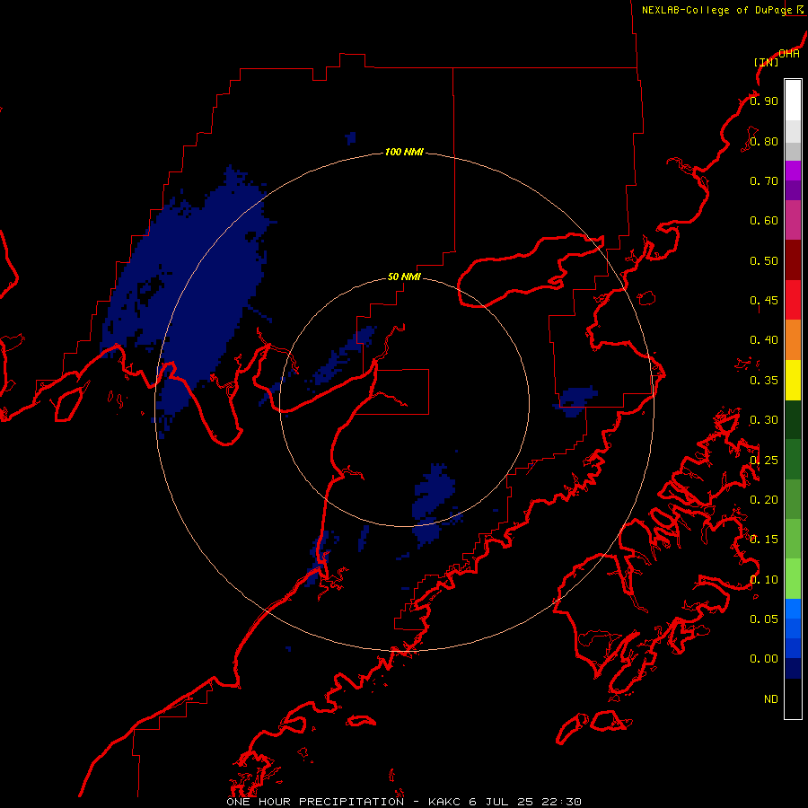Click the 0.30 legend value
The height and width of the screenshot is (808, 808).
pyautogui.click(x=764, y=420)
